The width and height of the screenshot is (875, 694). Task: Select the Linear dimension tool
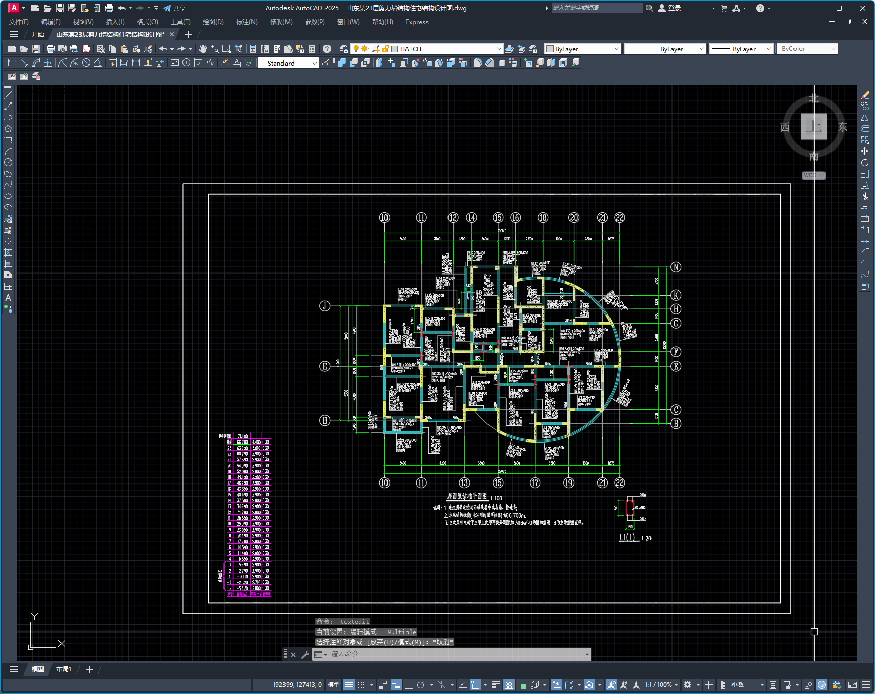12,62
